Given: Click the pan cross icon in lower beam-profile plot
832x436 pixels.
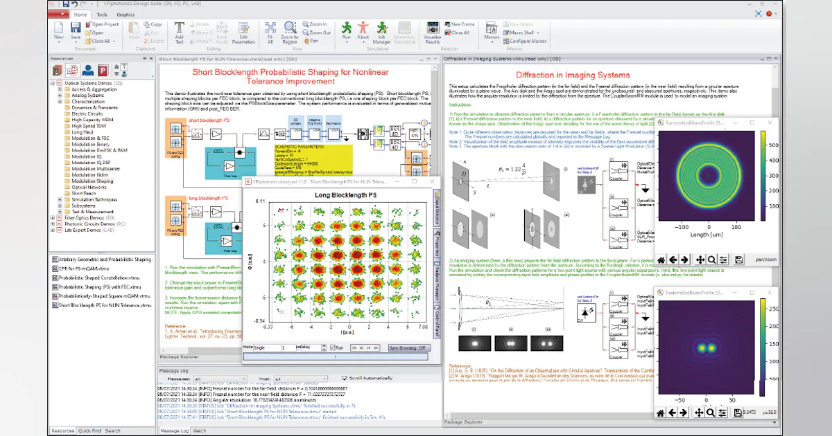Looking at the screenshot, I should [x=699, y=412].
